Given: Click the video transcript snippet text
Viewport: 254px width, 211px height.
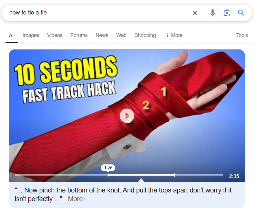Looking at the screenshot, I should pos(123,195).
